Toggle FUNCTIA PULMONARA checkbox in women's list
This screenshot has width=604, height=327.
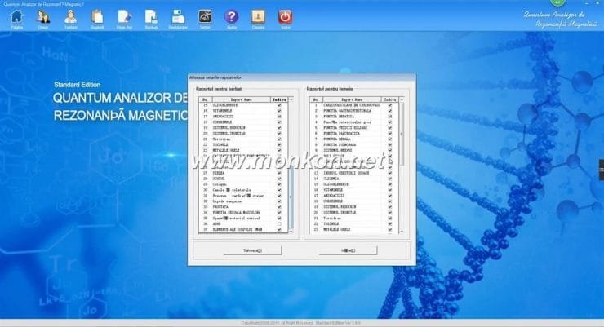click(390, 144)
